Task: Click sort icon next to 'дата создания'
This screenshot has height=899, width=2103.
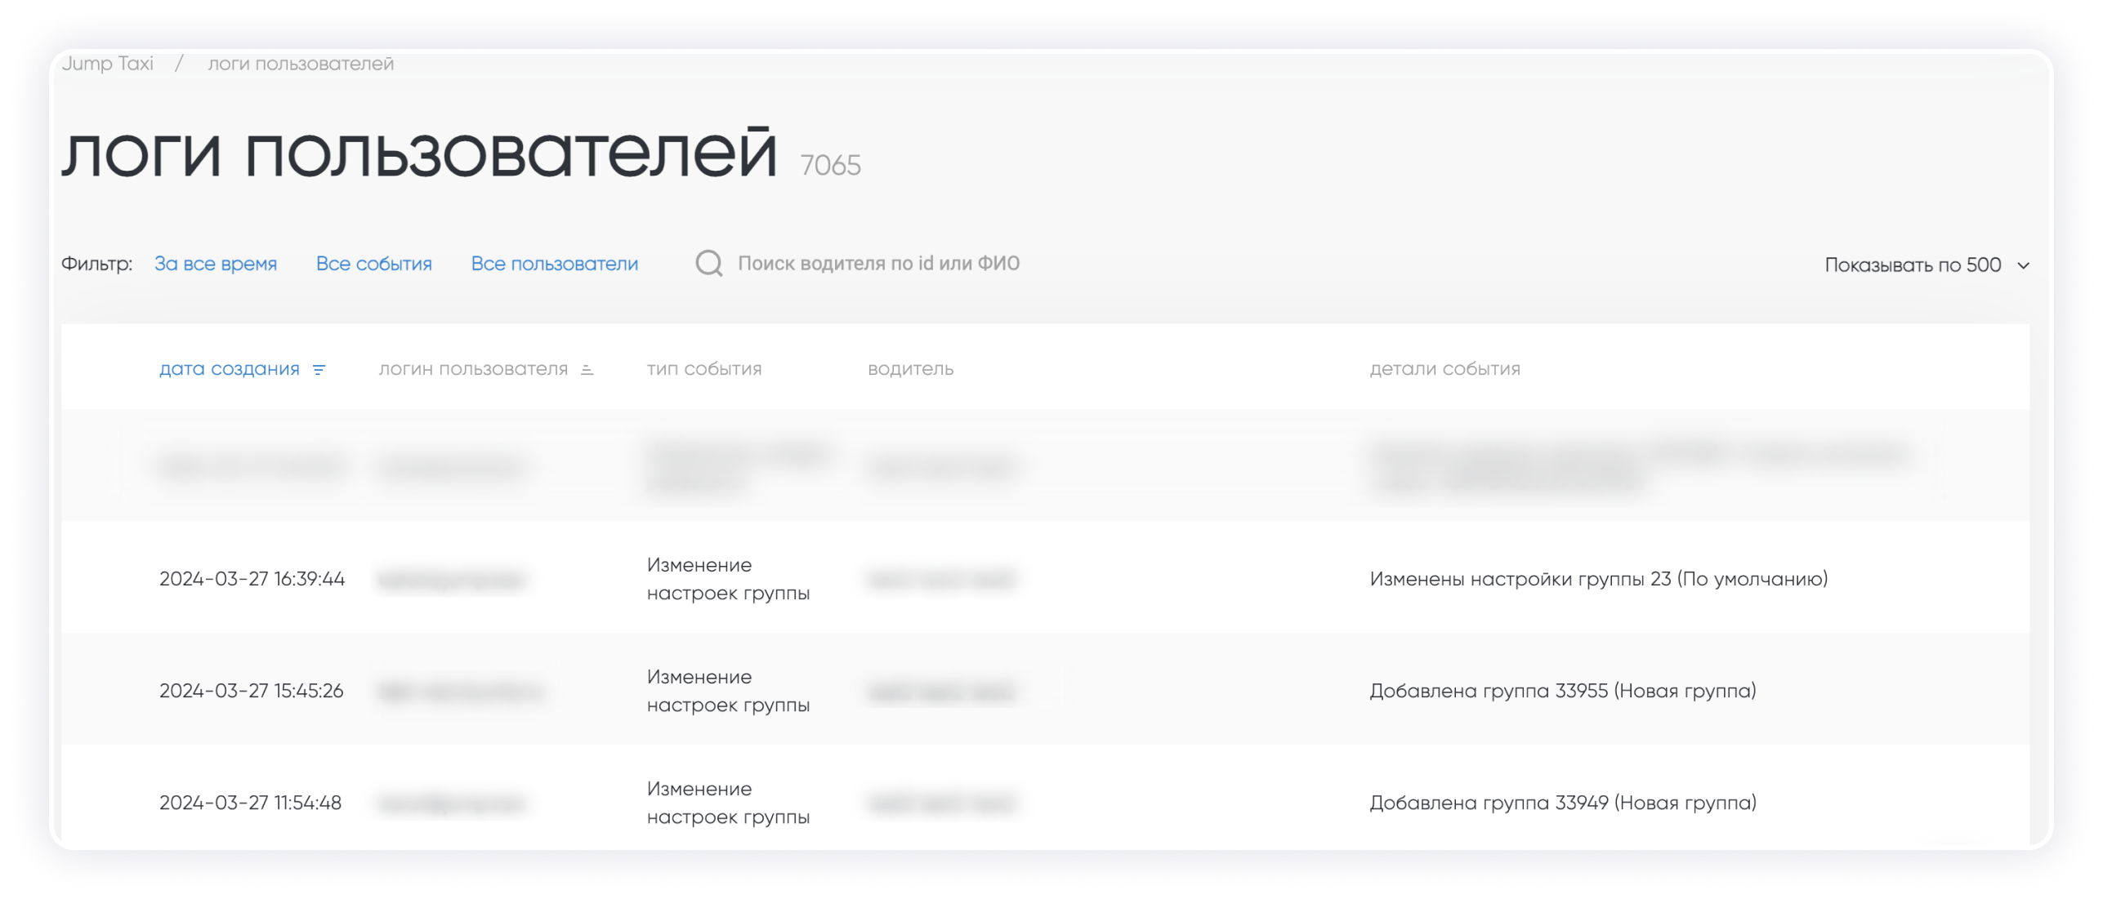Action: coord(319,370)
